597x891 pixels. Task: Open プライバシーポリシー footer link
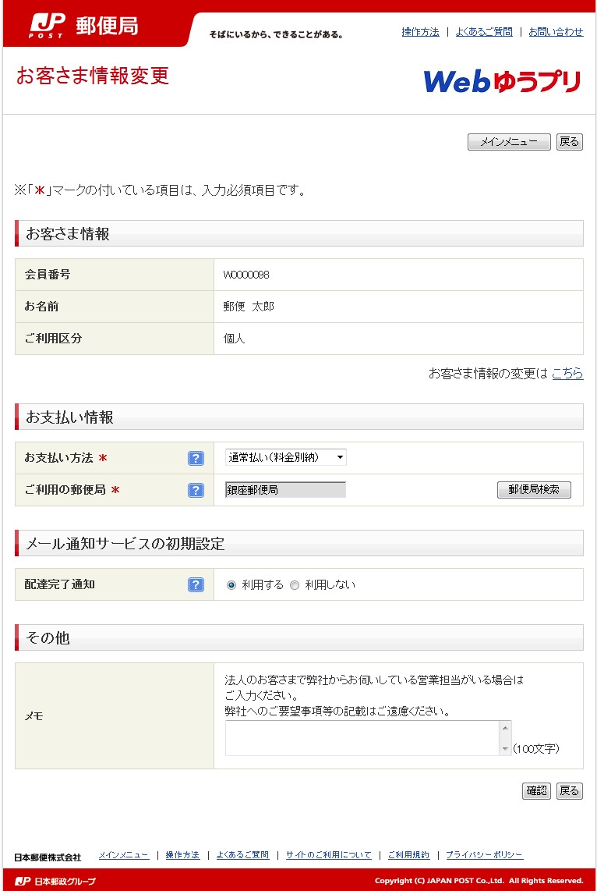[x=484, y=855]
